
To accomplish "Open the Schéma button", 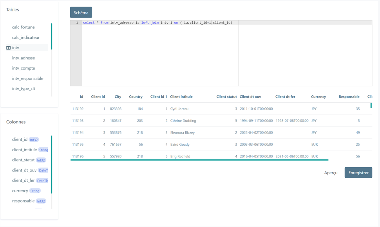I will pos(81,13).
